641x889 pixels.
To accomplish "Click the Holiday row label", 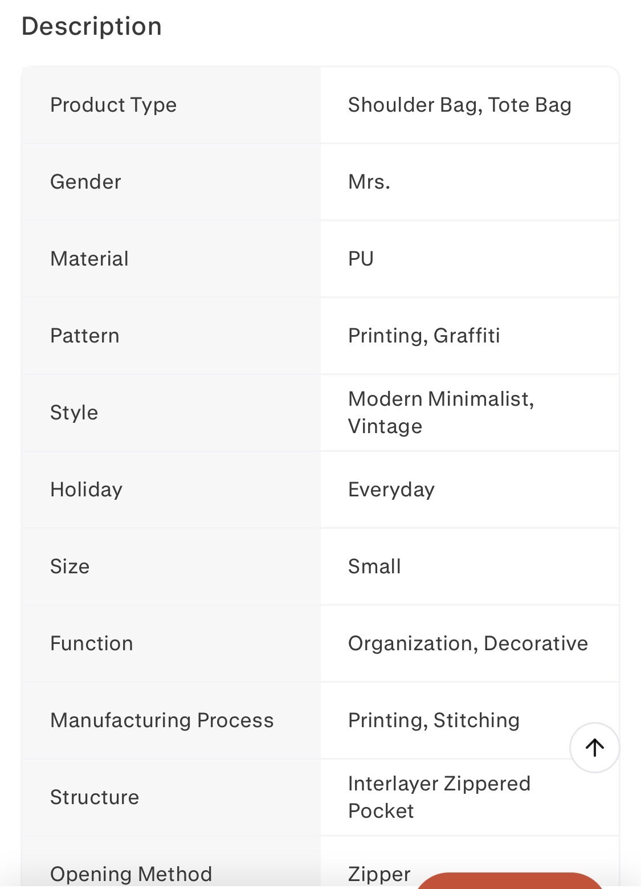I will point(86,490).
